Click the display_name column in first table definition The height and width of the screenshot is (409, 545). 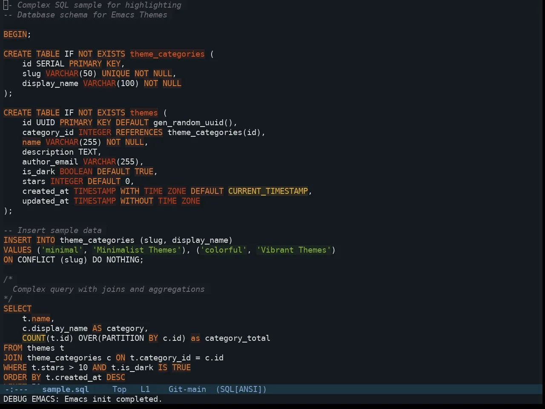50,83
